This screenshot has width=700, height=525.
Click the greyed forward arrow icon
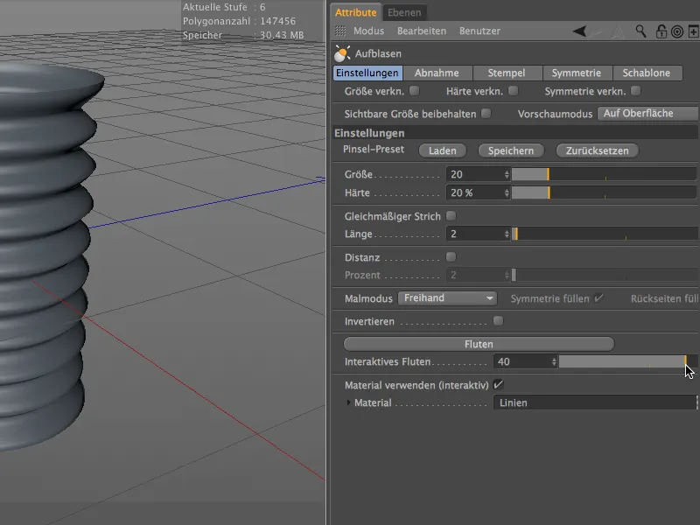[x=596, y=31]
